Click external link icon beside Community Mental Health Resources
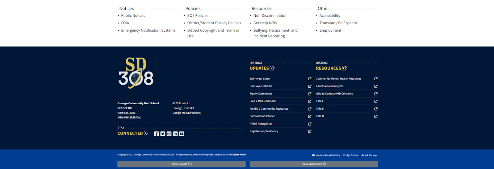This screenshot has width=494, height=169. [376, 79]
